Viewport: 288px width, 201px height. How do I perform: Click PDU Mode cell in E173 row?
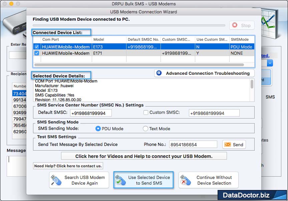(x=242, y=47)
